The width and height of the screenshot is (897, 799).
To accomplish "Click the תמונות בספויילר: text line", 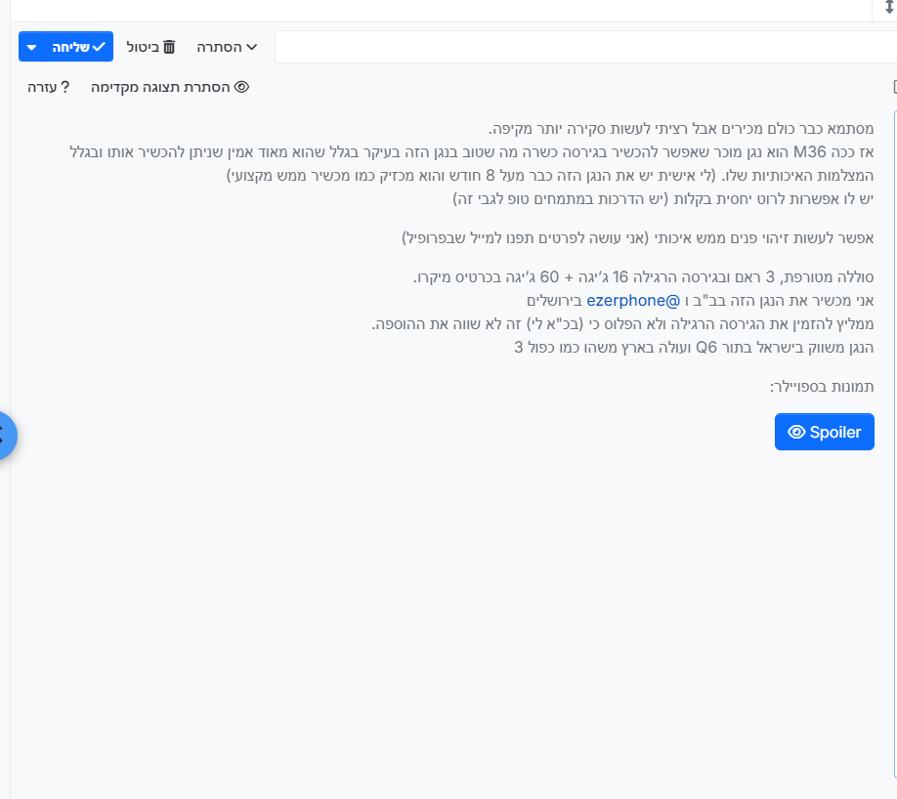I will [822, 386].
